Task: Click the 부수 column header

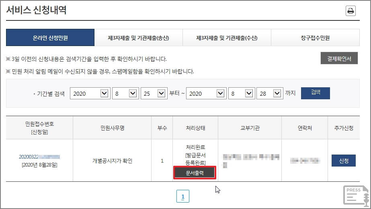Action: tap(162, 128)
